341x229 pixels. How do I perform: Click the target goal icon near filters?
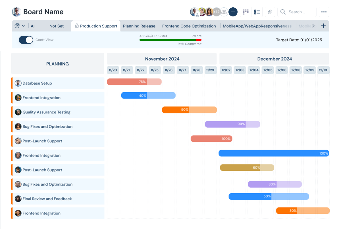(x=17, y=25)
